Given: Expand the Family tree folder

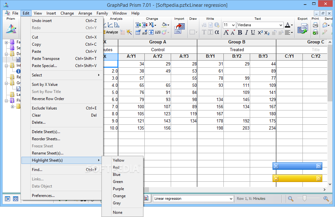Looking at the screenshot, I should coord(7,42).
